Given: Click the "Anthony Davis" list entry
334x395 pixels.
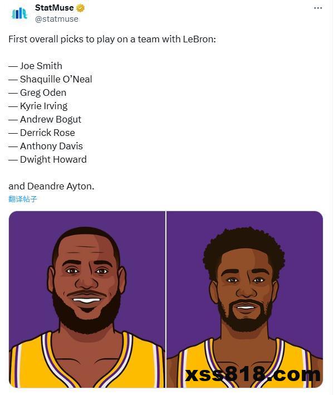Looking at the screenshot, I should (x=46, y=146).
